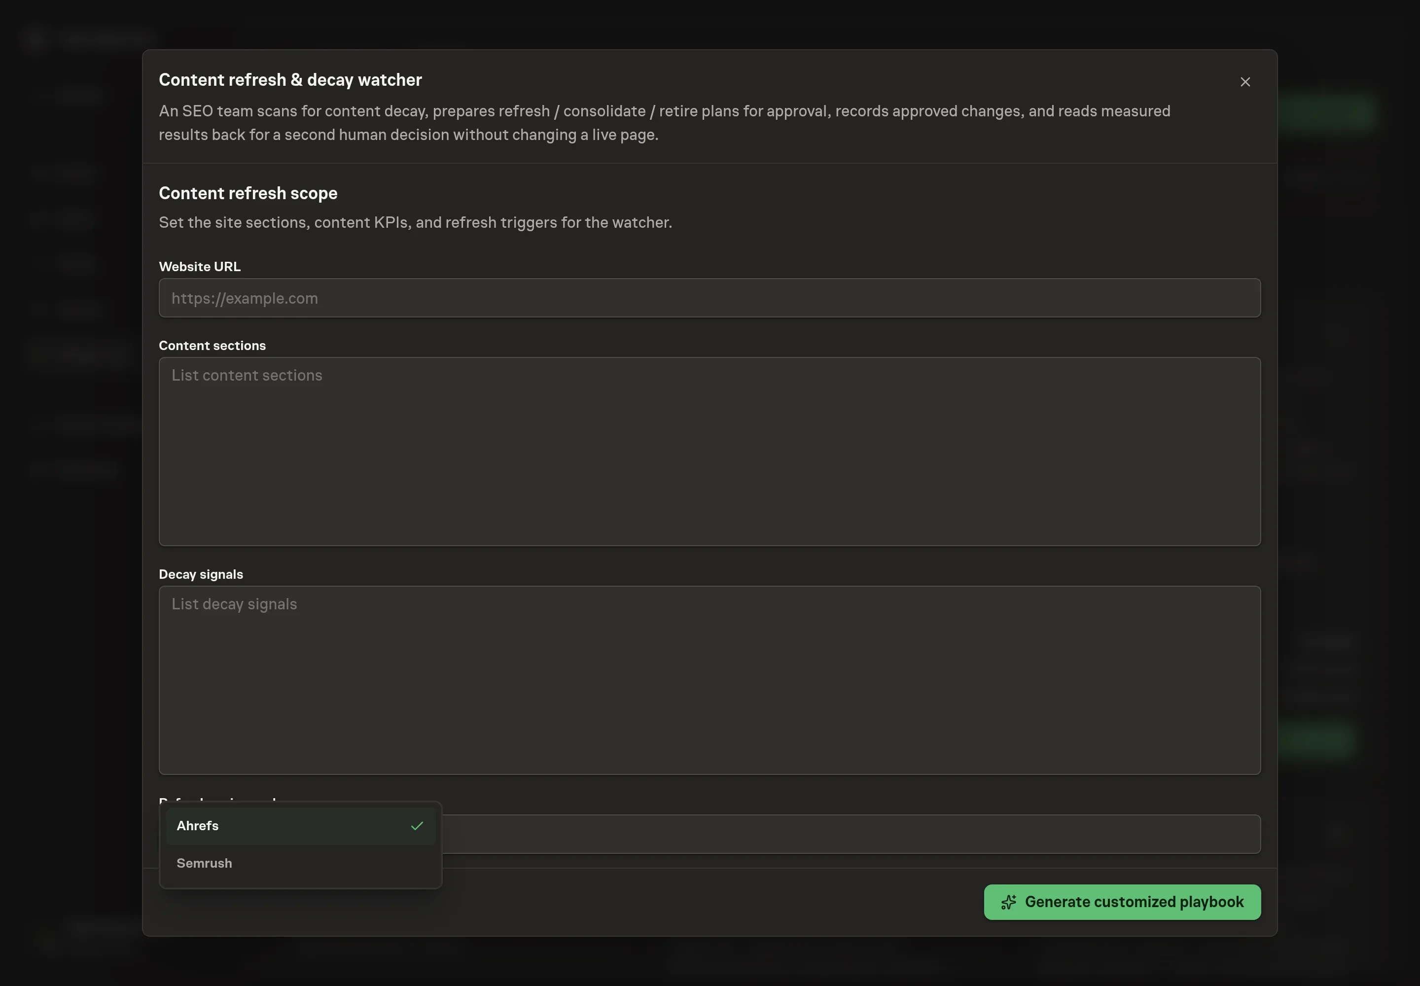Image resolution: width=1420 pixels, height=986 pixels.
Task: Focus the Decay signals text area
Action: click(710, 680)
